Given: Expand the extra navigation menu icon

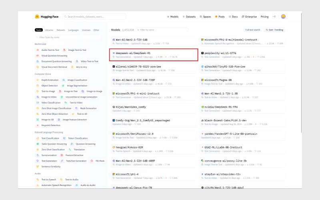Looking at the screenshot, I should [274, 17].
